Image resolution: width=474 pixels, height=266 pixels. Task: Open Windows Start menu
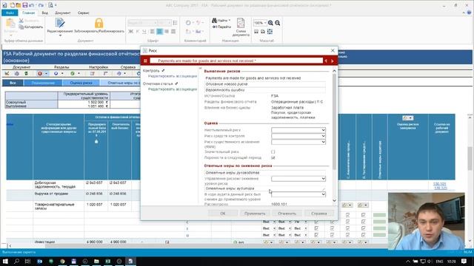click(5, 261)
